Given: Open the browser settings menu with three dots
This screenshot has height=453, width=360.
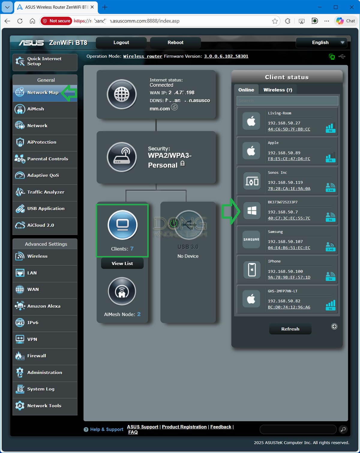Looking at the screenshot, I should click(327, 21).
